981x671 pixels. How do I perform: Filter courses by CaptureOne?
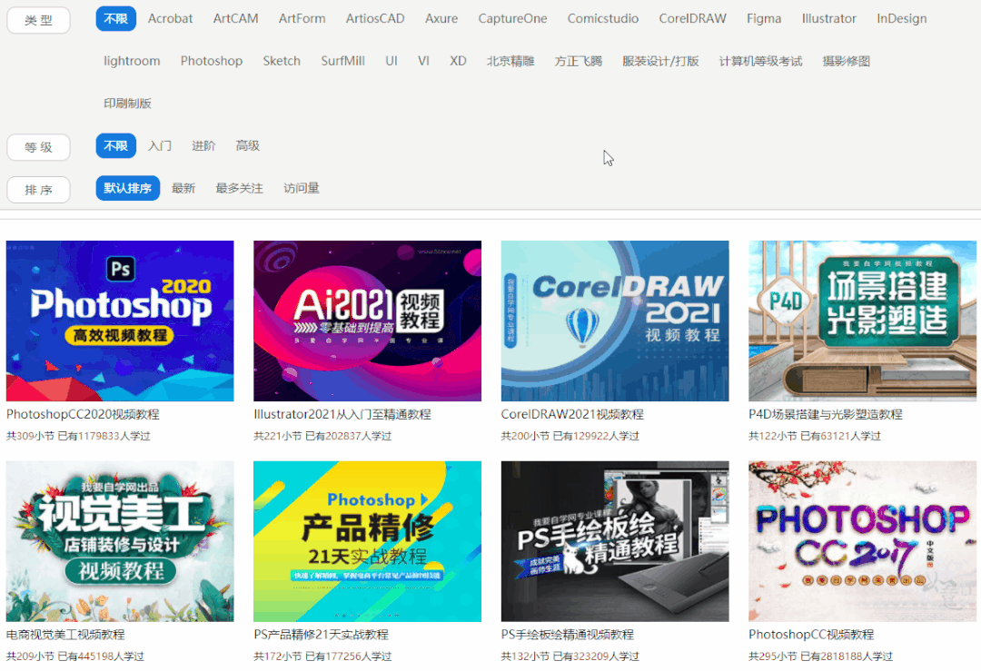tap(512, 19)
